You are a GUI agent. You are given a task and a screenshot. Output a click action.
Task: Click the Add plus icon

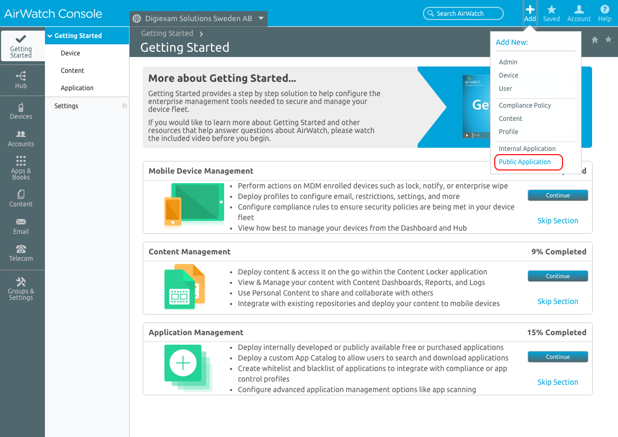point(530,9)
